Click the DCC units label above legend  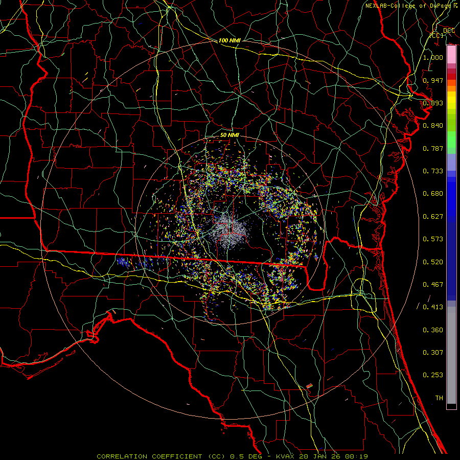point(449,31)
